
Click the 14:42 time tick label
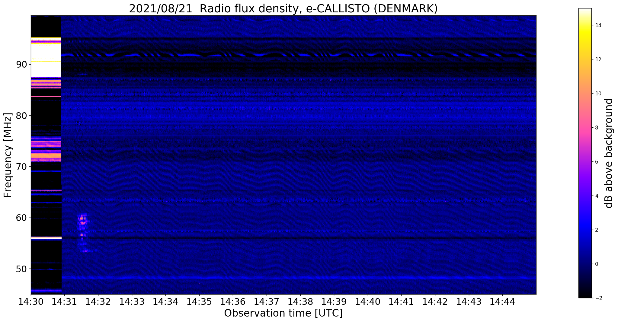435,301
